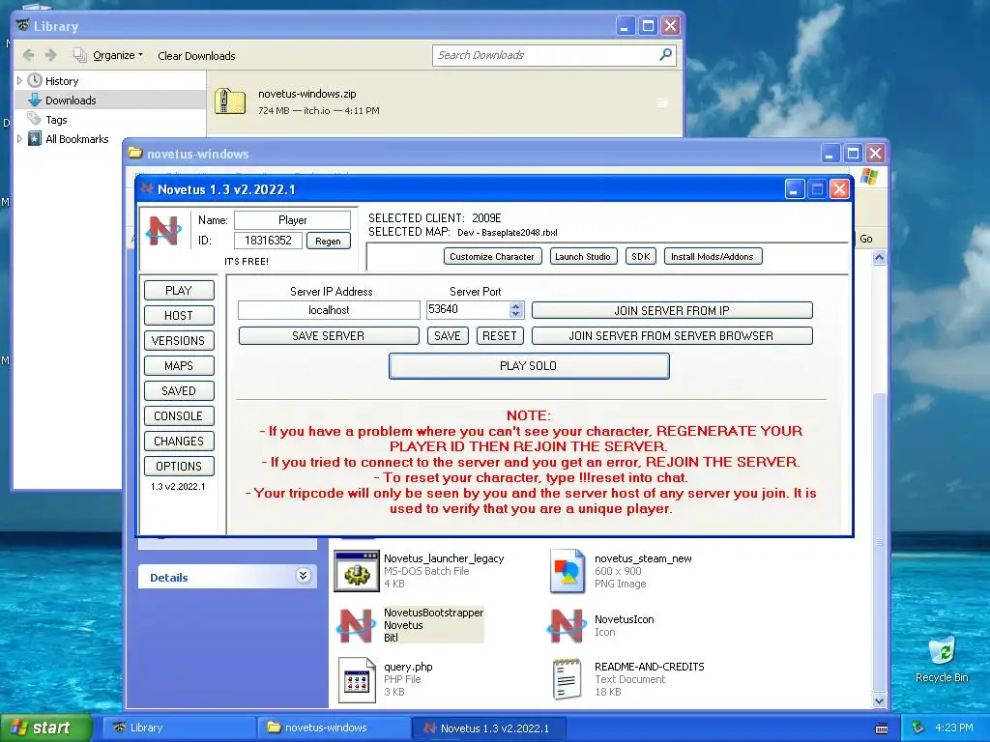Viewport: 990px width, 742px height.
Task: Click the player Name field
Action: (292, 220)
